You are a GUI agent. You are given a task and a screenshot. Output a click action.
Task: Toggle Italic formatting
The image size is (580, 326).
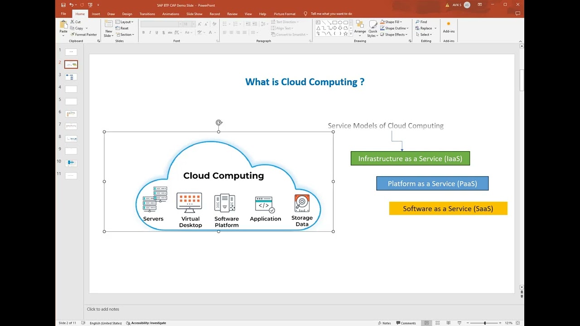[150, 33]
